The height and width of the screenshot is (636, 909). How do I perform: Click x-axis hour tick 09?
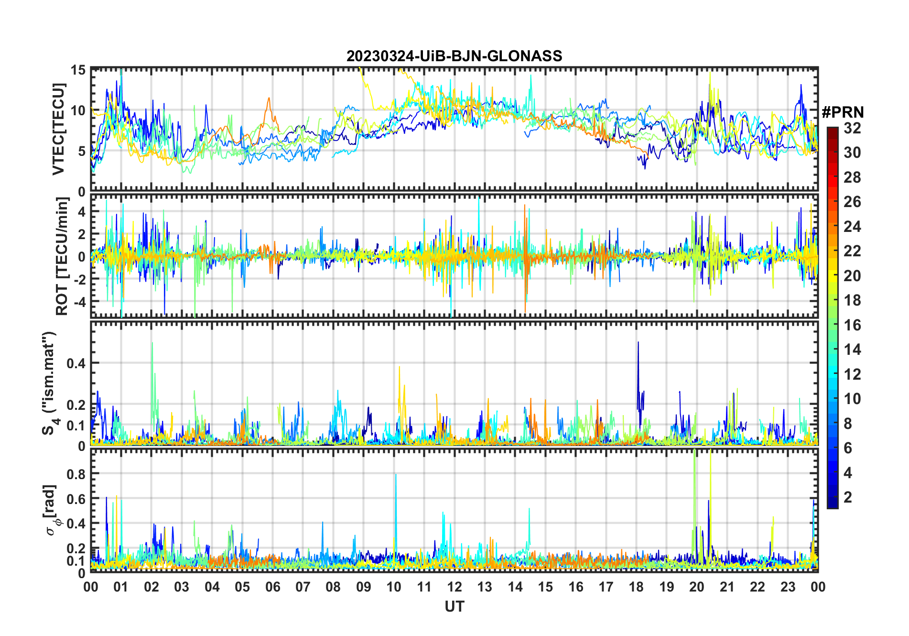[364, 587]
